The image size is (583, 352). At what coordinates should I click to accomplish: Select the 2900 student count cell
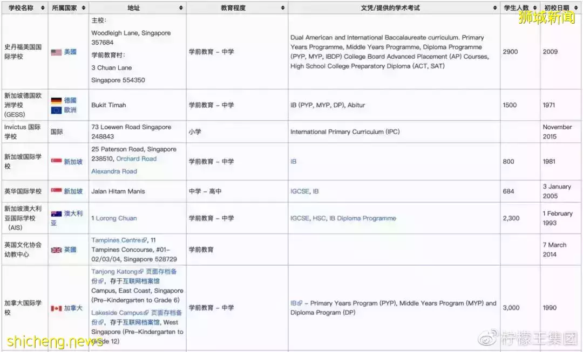pyautogui.click(x=520, y=52)
